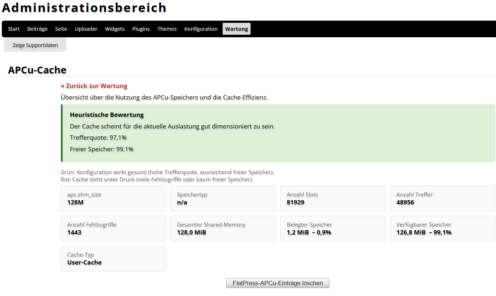
Task: Open the Widgets admin page
Action: click(115, 29)
